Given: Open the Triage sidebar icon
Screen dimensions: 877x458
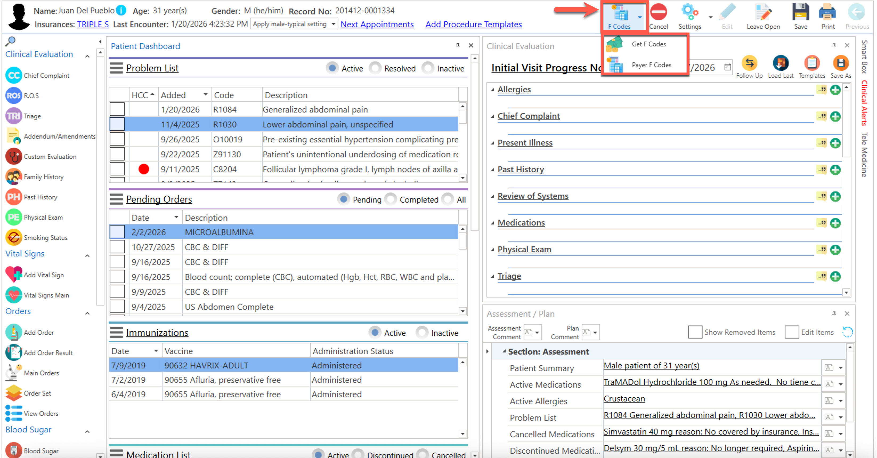Looking at the screenshot, I should coord(14,116).
